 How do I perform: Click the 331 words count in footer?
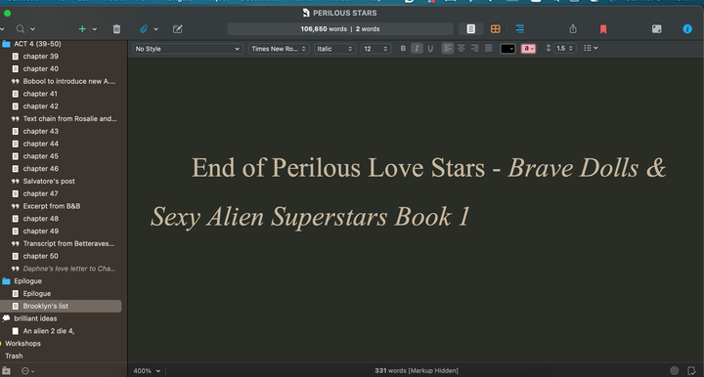[x=417, y=371]
